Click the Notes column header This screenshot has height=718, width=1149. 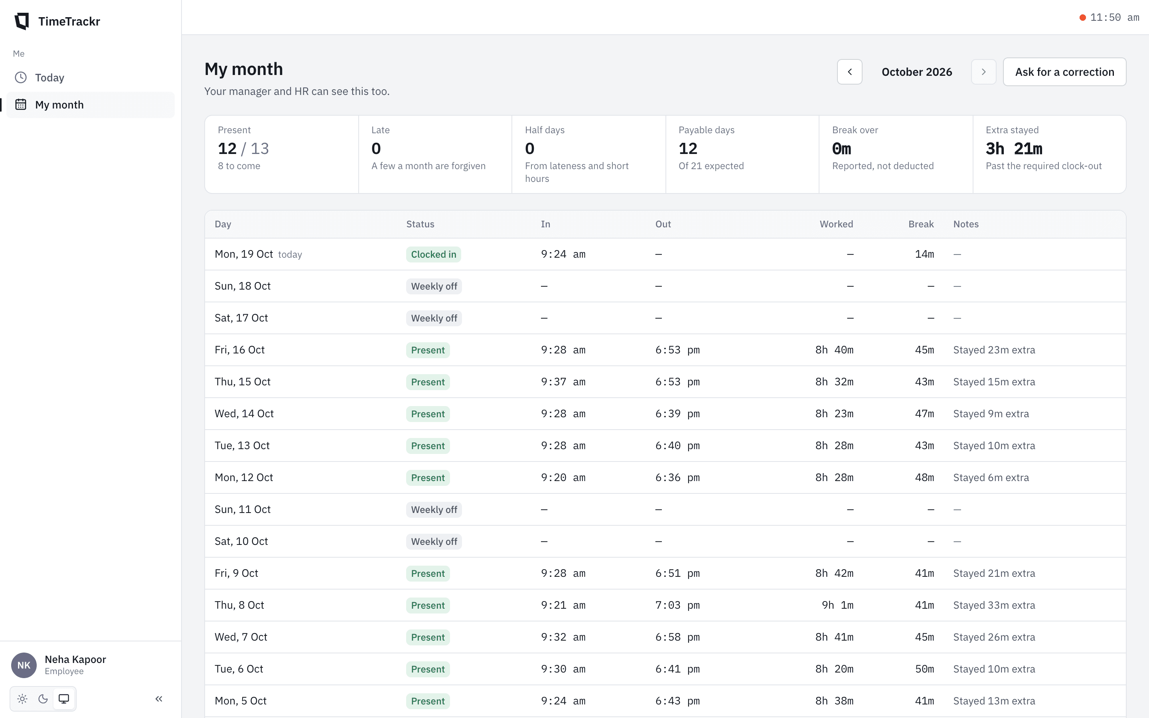click(966, 224)
